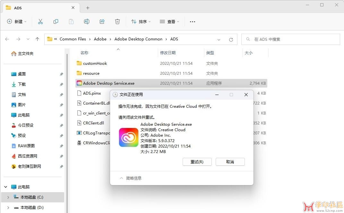344x213 pixels.
Task: Close the 文件正在使用 dialog
Action: pos(246,95)
